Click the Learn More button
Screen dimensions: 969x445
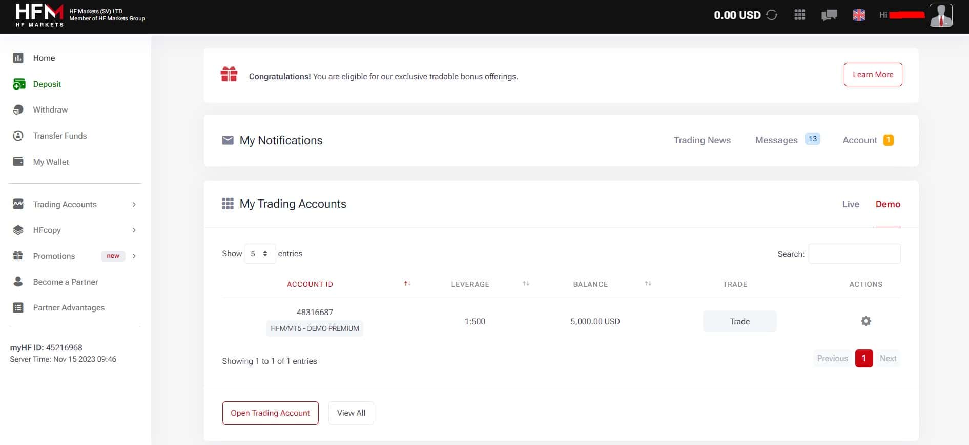coord(873,75)
